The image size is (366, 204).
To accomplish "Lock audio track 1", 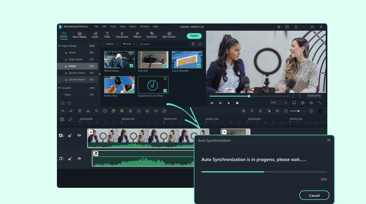I will 70,159.
